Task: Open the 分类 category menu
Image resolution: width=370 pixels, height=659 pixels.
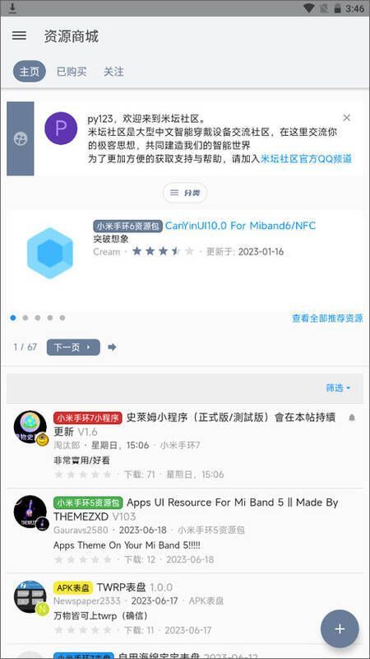Action: (184, 193)
